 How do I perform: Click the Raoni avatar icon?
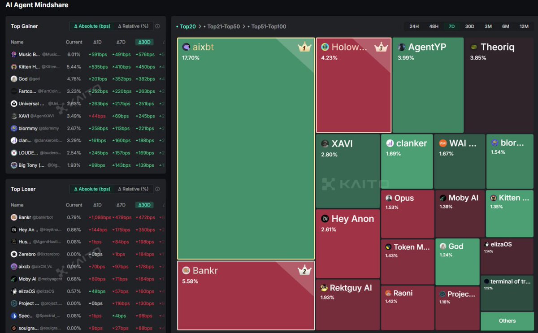(389, 293)
